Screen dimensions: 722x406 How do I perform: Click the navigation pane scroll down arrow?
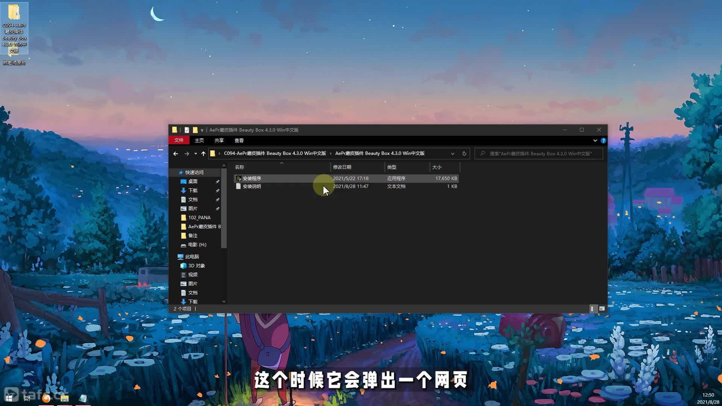(224, 301)
